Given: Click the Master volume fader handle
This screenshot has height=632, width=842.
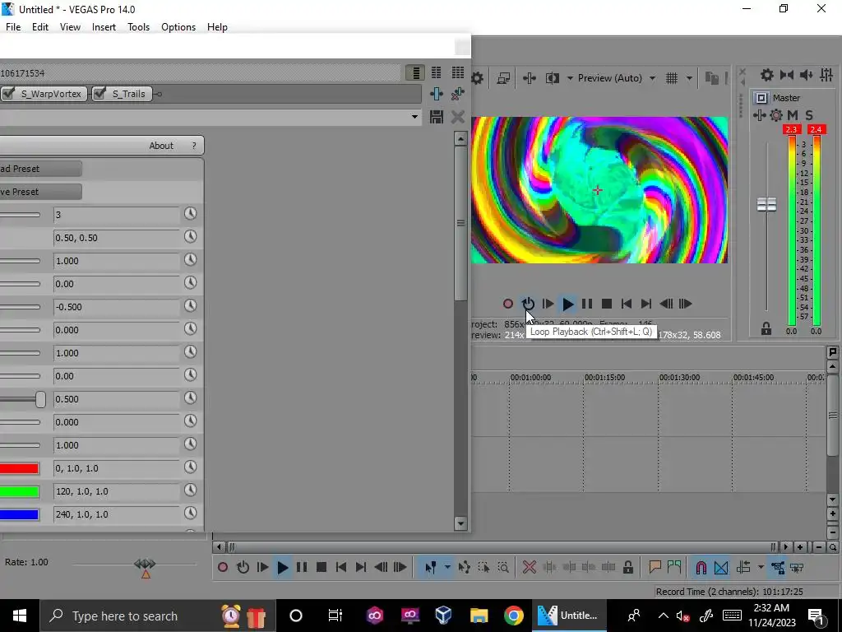Looking at the screenshot, I should point(766,204).
